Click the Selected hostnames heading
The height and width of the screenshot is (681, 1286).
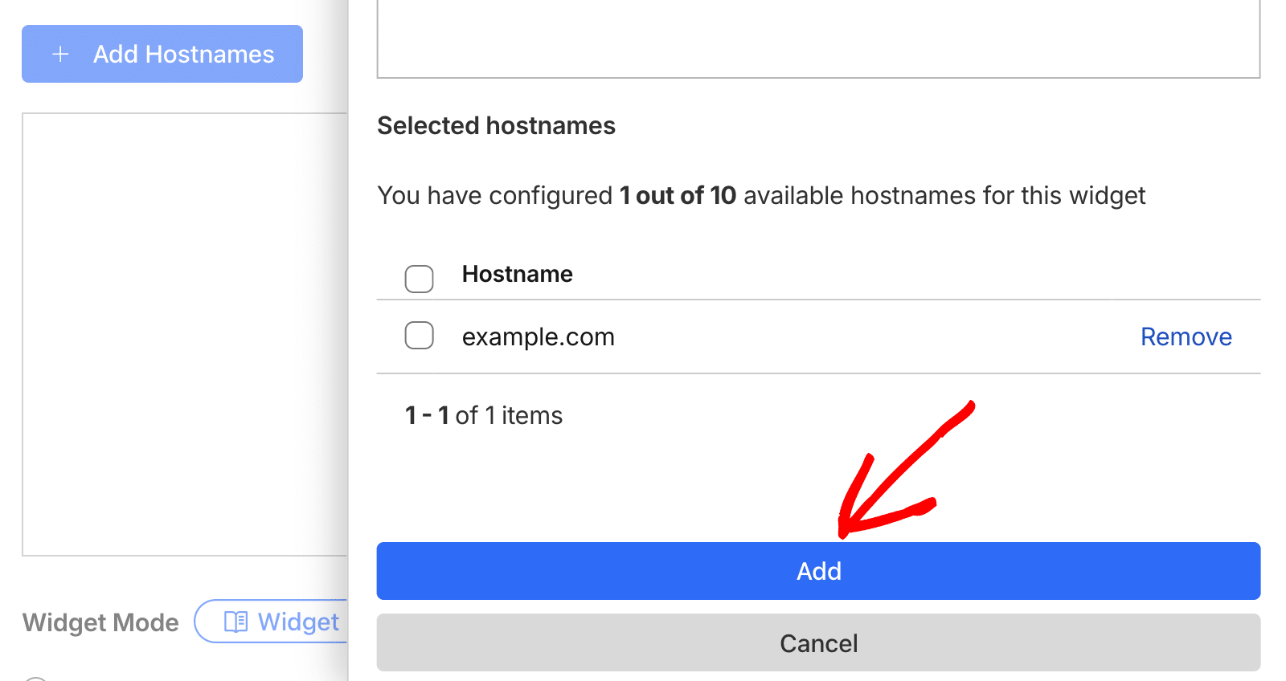coord(496,126)
